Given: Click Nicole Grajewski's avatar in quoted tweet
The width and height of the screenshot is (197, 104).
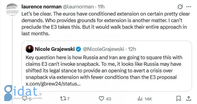Looking at the screenshot, I should 30,49.
